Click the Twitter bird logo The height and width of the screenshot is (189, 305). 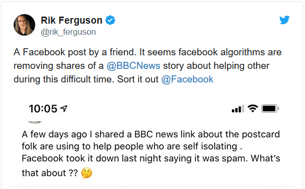pyautogui.click(x=284, y=20)
